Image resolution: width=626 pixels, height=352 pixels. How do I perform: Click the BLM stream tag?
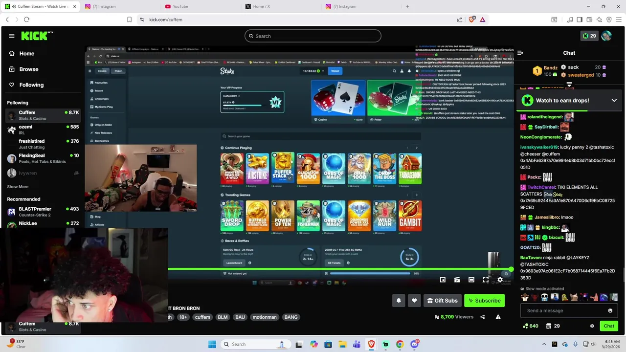coord(223,317)
